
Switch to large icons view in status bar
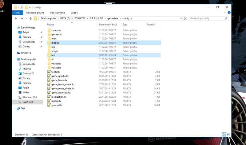tap(228, 135)
